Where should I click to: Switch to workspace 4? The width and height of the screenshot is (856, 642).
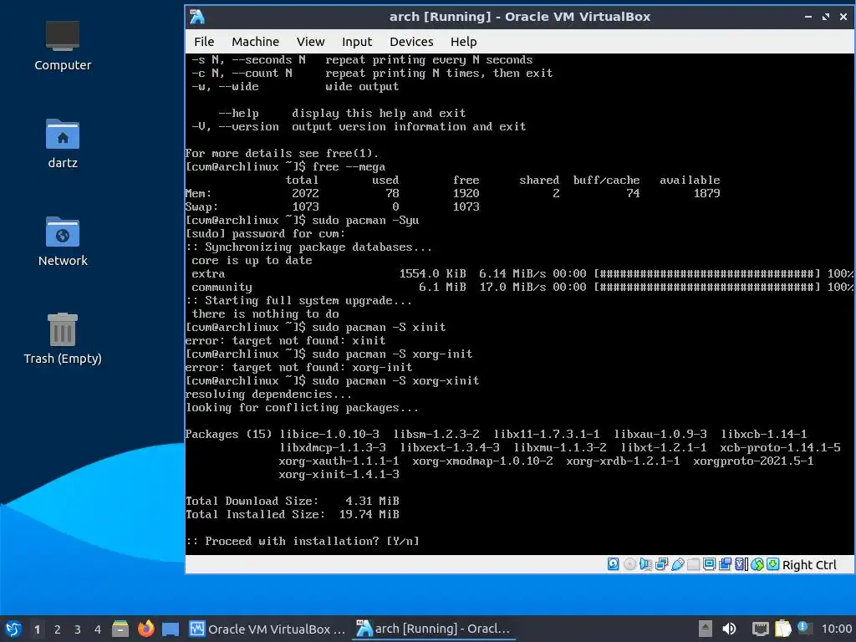click(97, 629)
